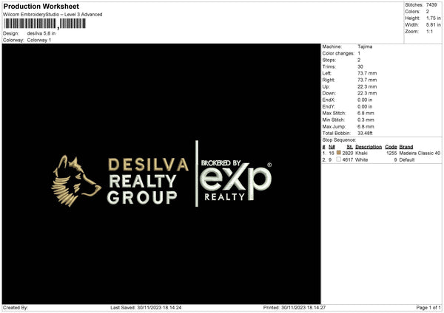Click the brand 'Madeira Classic 40'
This screenshot has width=444, height=313.
420,153
